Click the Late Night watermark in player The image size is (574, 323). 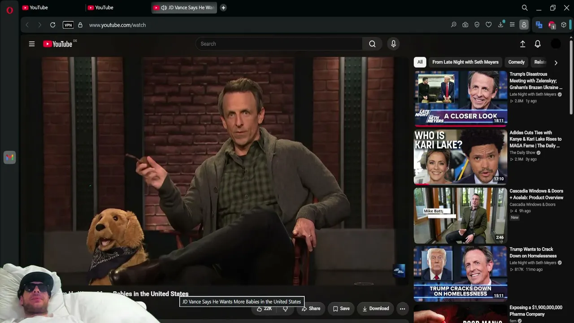click(399, 270)
